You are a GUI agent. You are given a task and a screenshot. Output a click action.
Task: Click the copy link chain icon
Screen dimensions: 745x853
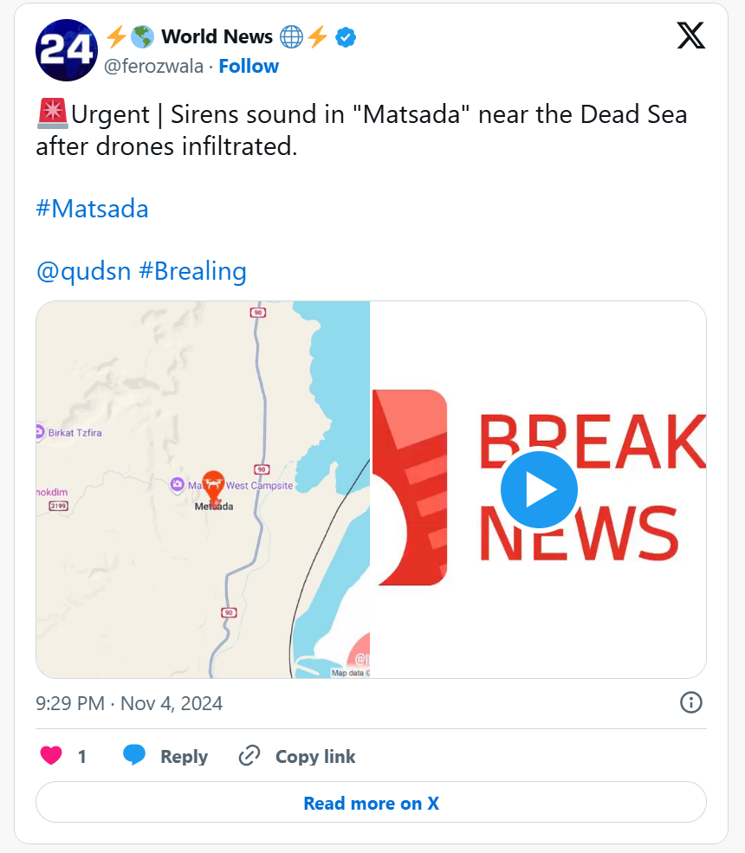click(249, 756)
